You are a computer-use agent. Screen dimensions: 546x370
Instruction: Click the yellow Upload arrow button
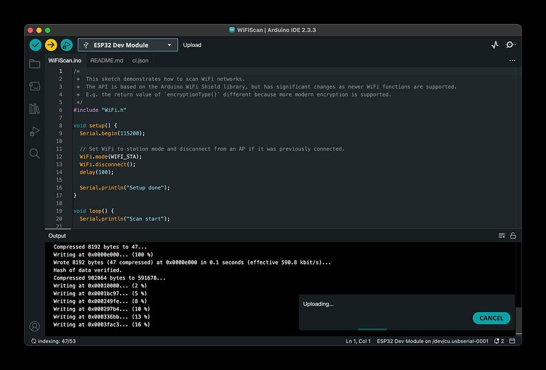(x=51, y=45)
